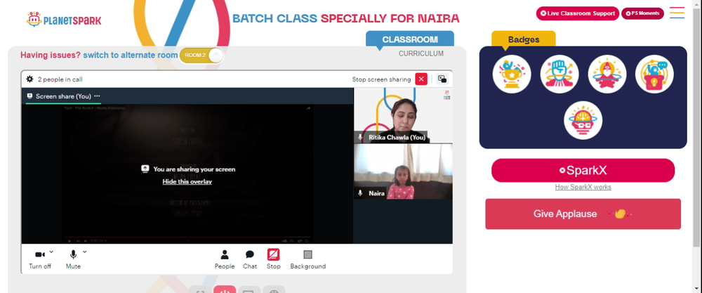The width and height of the screenshot is (702, 293).
Task: Open the picture-in-picture view icon
Action: tap(442, 79)
